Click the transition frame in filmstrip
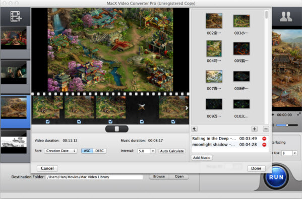 click(x=142, y=107)
